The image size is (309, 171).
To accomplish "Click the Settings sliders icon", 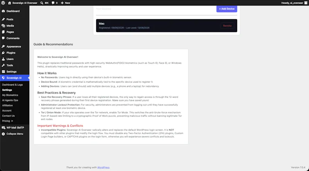I will (x=3, y=72).
